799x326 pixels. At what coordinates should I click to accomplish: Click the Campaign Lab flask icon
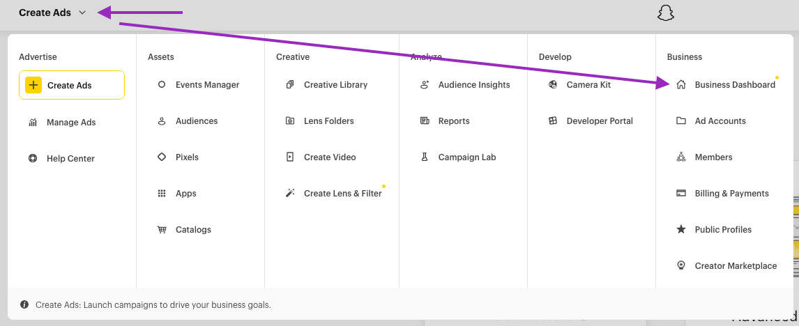(x=425, y=157)
